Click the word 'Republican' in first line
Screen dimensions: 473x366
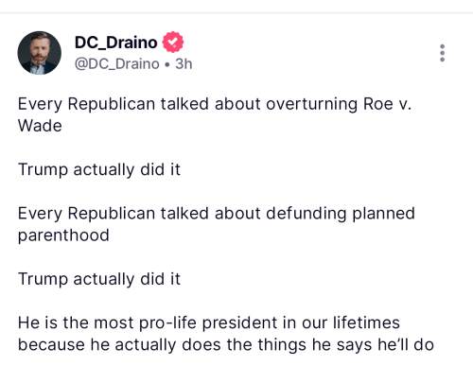112,104
